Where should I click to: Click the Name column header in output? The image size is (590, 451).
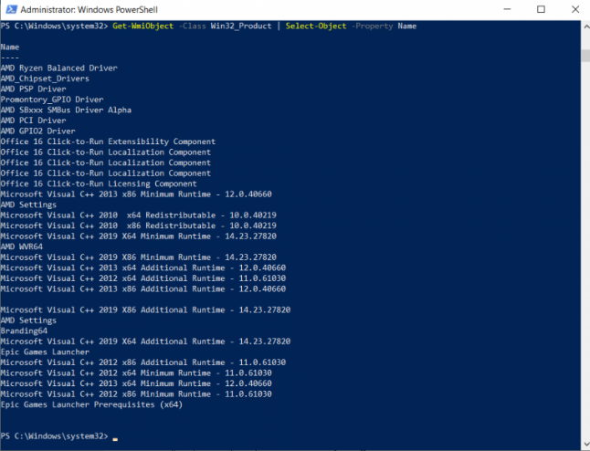coord(10,47)
